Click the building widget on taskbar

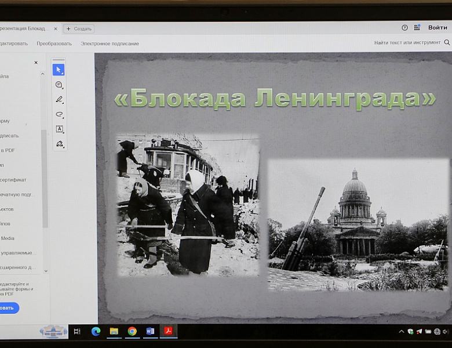point(54,331)
